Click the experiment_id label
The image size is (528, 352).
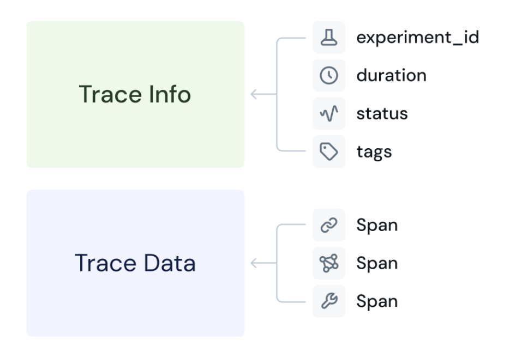point(417,38)
